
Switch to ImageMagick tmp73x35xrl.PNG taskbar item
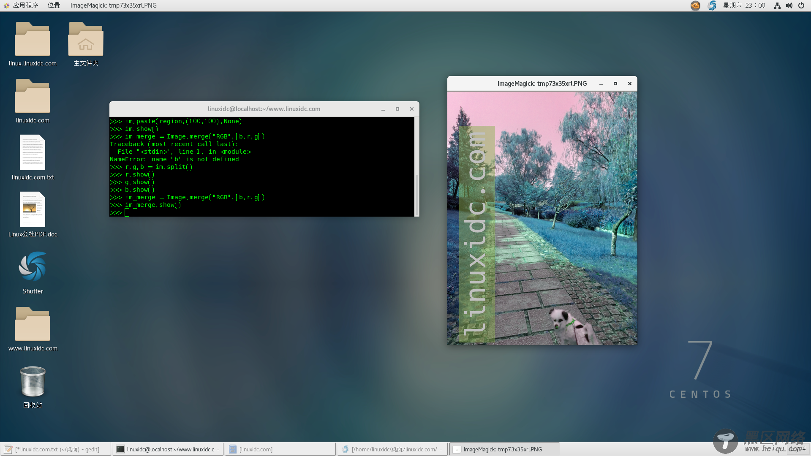pos(505,449)
